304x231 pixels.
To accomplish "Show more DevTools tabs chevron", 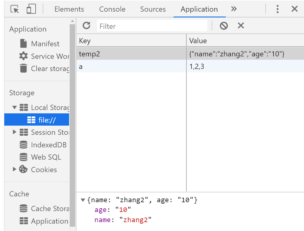I will click(x=234, y=9).
